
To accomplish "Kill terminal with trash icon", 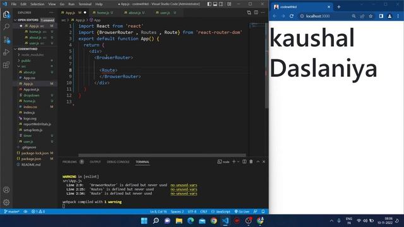I will click(x=251, y=161).
